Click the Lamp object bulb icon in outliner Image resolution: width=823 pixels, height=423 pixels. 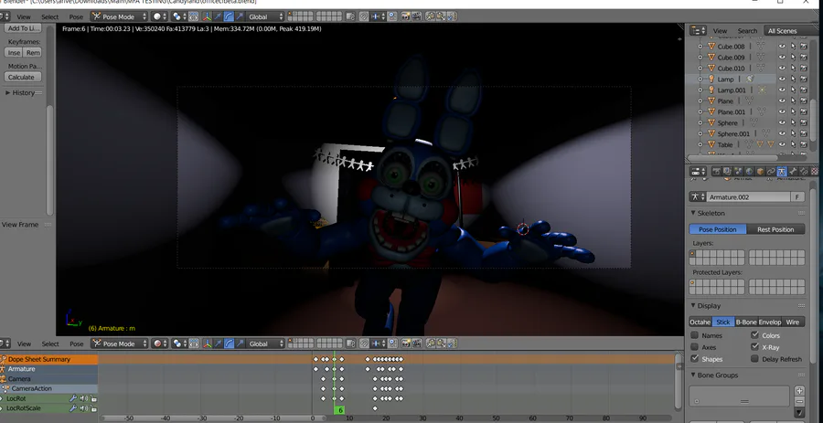[x=711, y=79]
